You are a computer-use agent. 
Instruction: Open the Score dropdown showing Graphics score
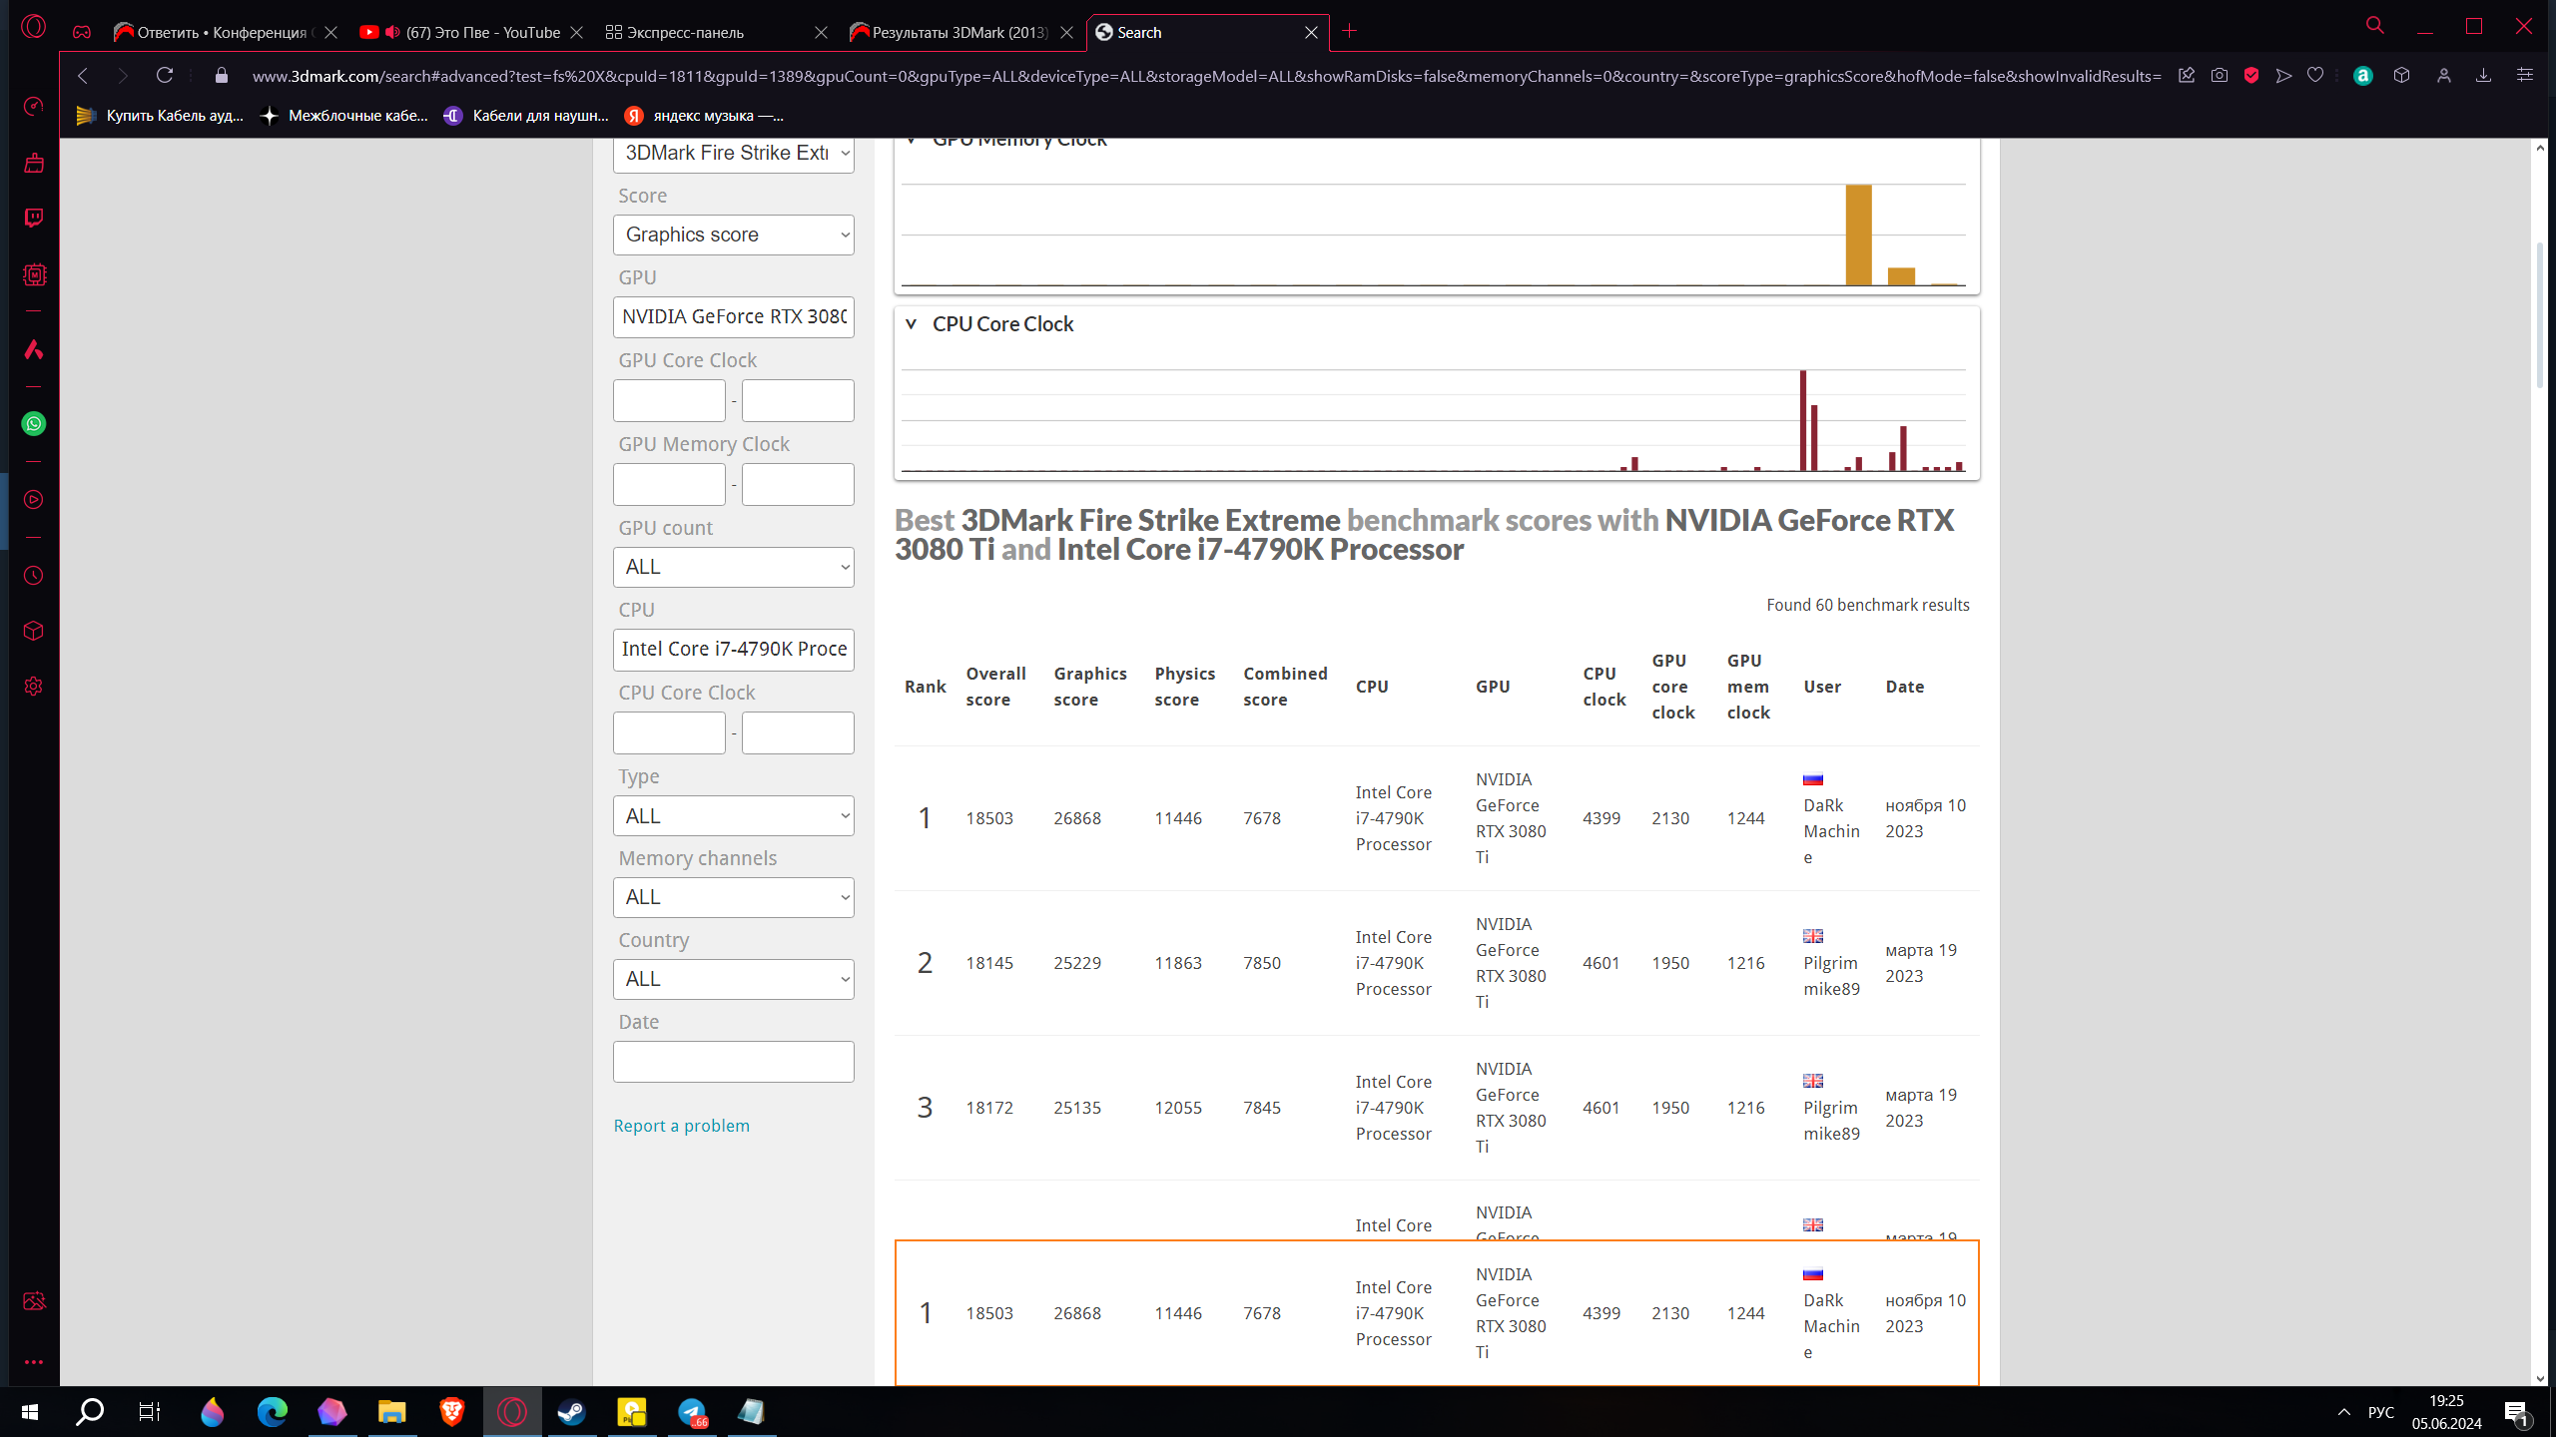point(733,235)
